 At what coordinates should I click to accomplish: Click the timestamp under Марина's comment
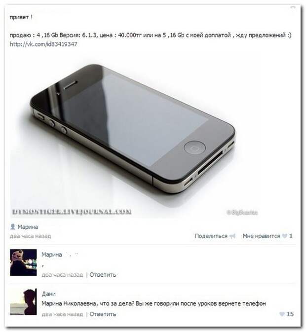click(x=62, y=275)
